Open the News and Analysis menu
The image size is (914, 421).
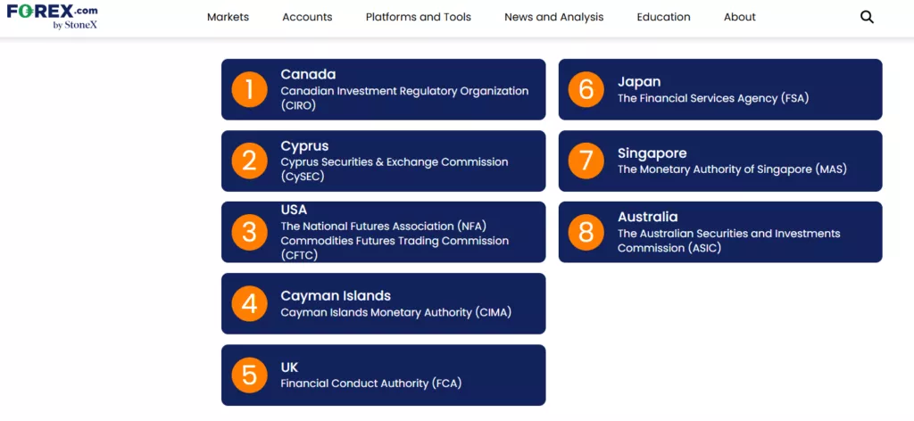pyautogui.click(x=553, y=17)
